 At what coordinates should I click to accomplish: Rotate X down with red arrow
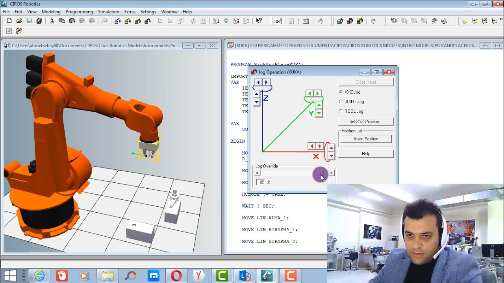pyautogui.click(x=331, y=156)
